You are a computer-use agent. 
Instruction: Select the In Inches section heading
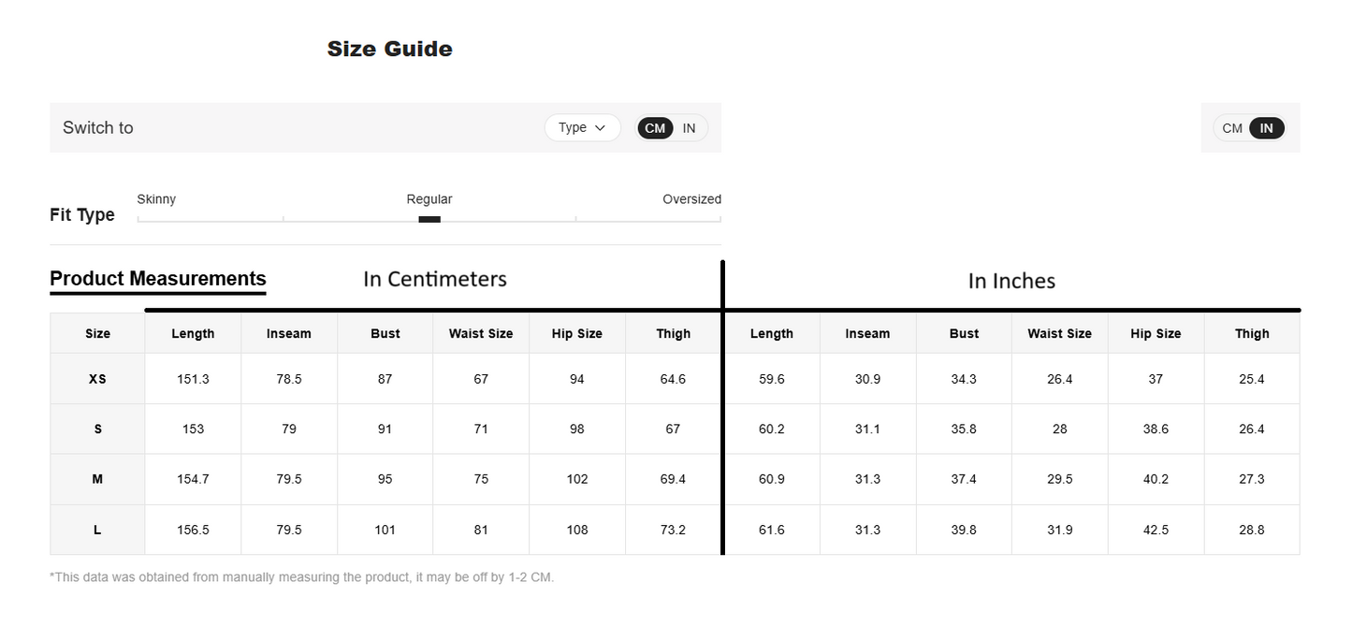point(1011,280)
